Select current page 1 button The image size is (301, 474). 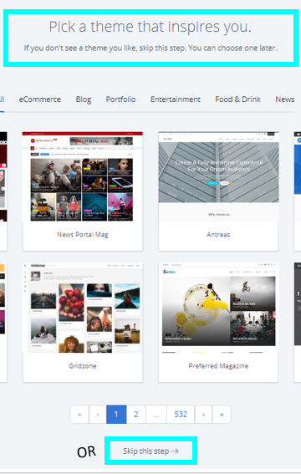coord(116,414)
